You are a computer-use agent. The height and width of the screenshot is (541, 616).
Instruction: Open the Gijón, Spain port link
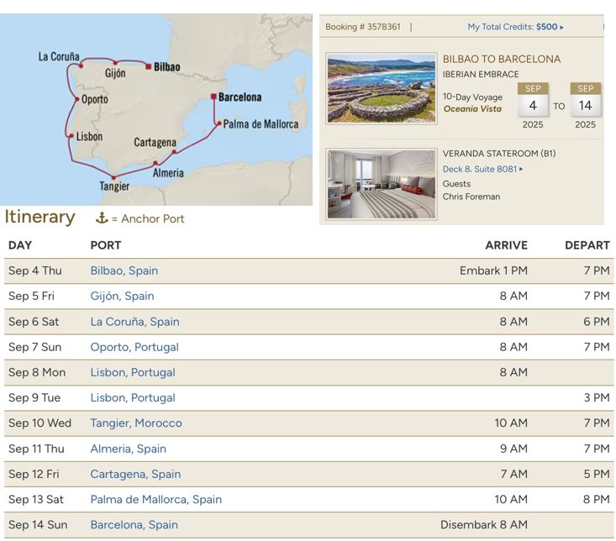[x=122, y=296]
